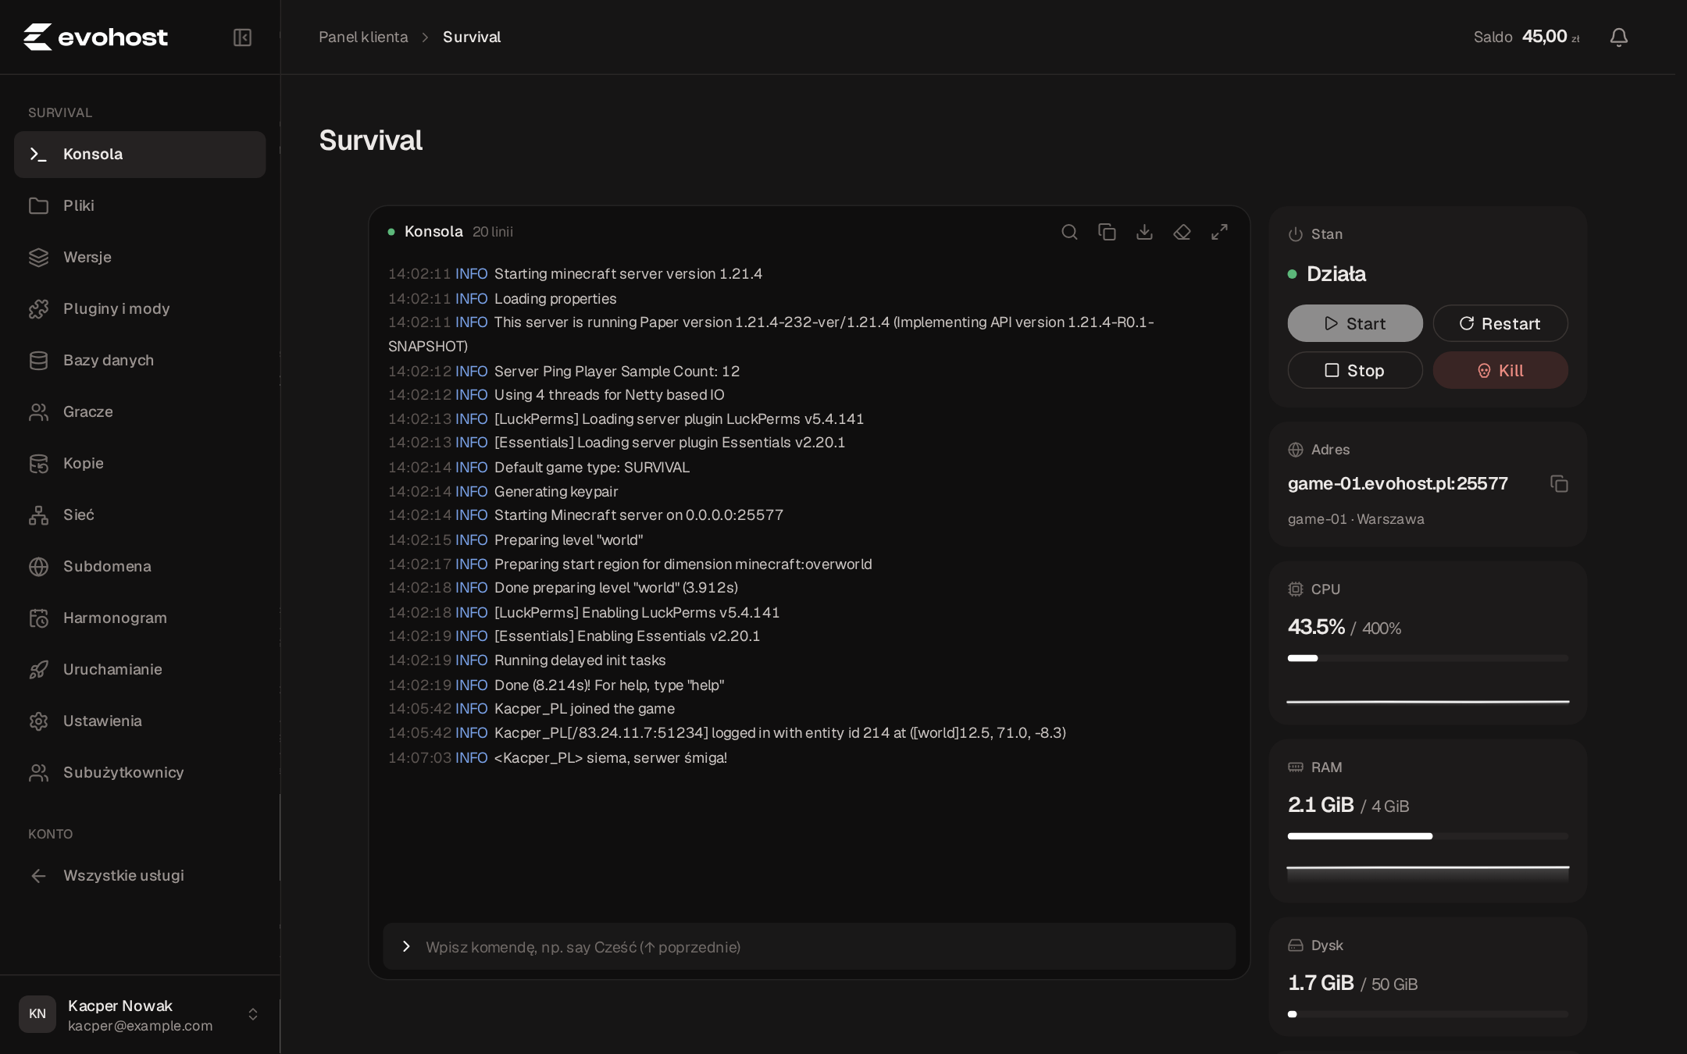Click the 43.5% CPU value
This screenshot has width=1687, height=1054.
coord(1316,627)
